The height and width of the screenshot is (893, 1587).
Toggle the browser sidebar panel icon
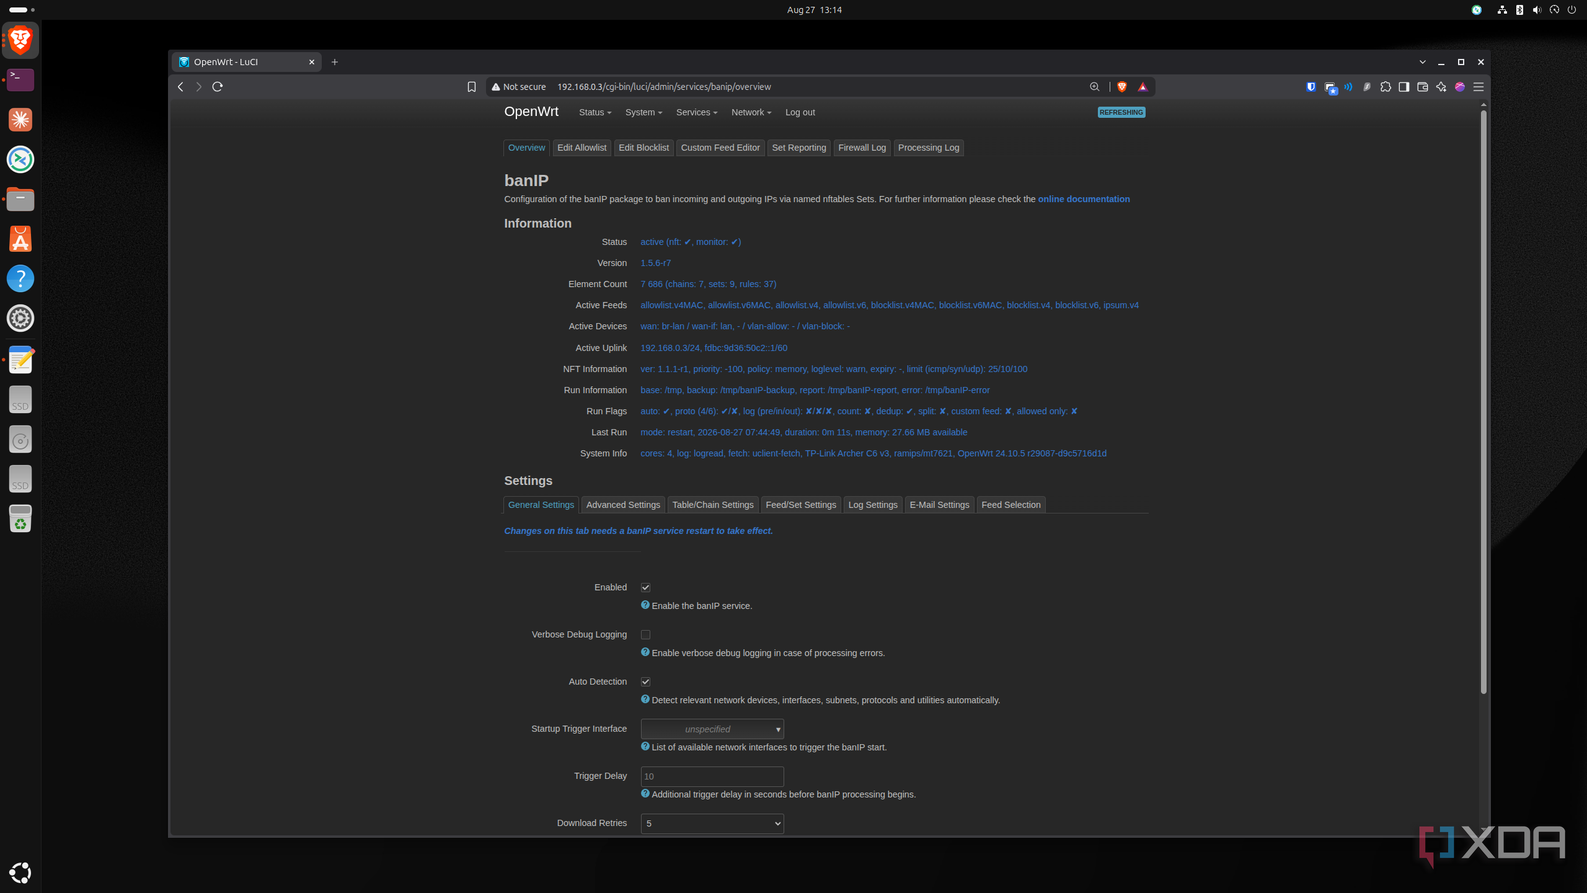pyautogui.click(x=1404, y=87)
